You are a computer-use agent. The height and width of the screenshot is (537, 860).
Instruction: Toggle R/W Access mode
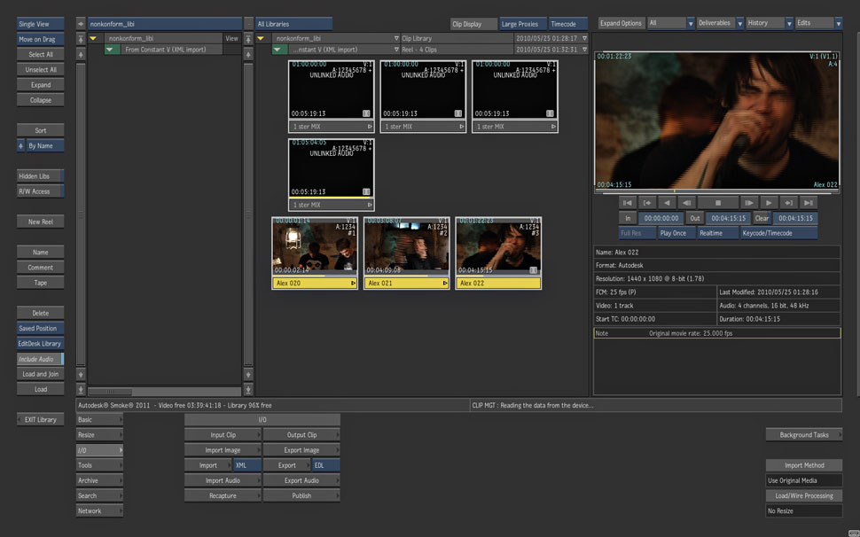[40, 191]
